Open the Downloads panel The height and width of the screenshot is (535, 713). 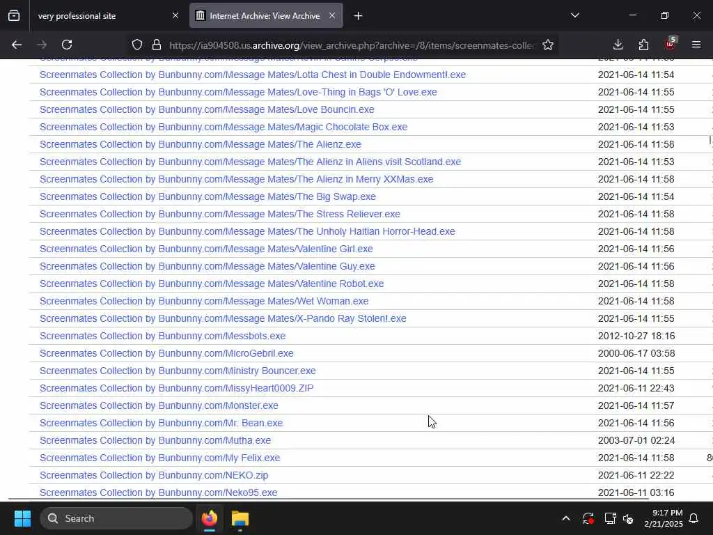coord(618,45)
